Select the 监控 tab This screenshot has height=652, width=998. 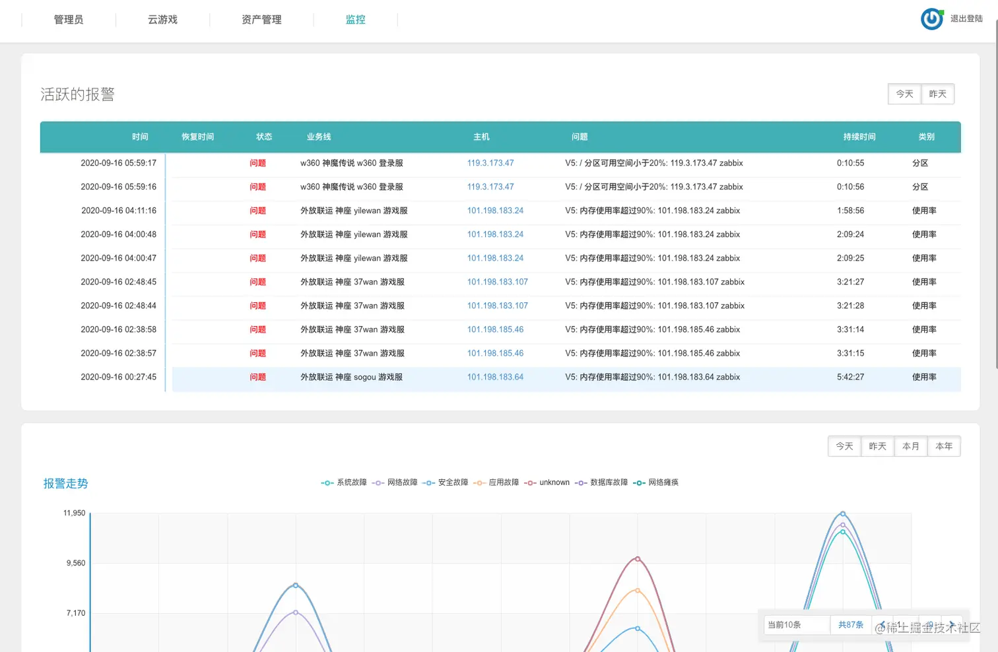click(x=356, y=20)
